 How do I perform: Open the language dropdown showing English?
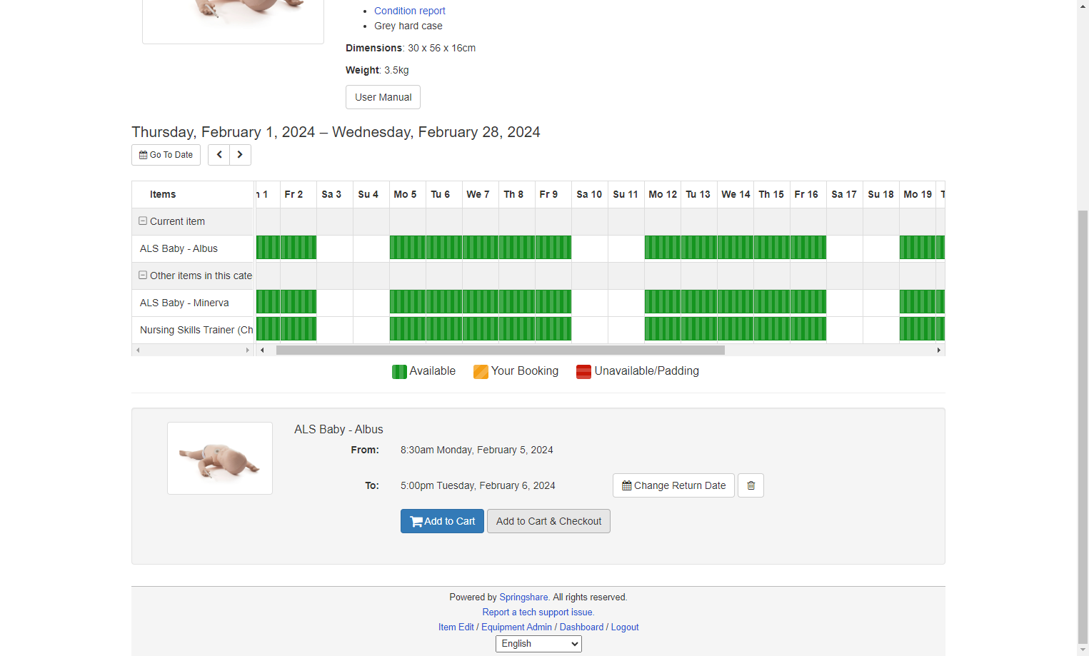coord(538,644)
